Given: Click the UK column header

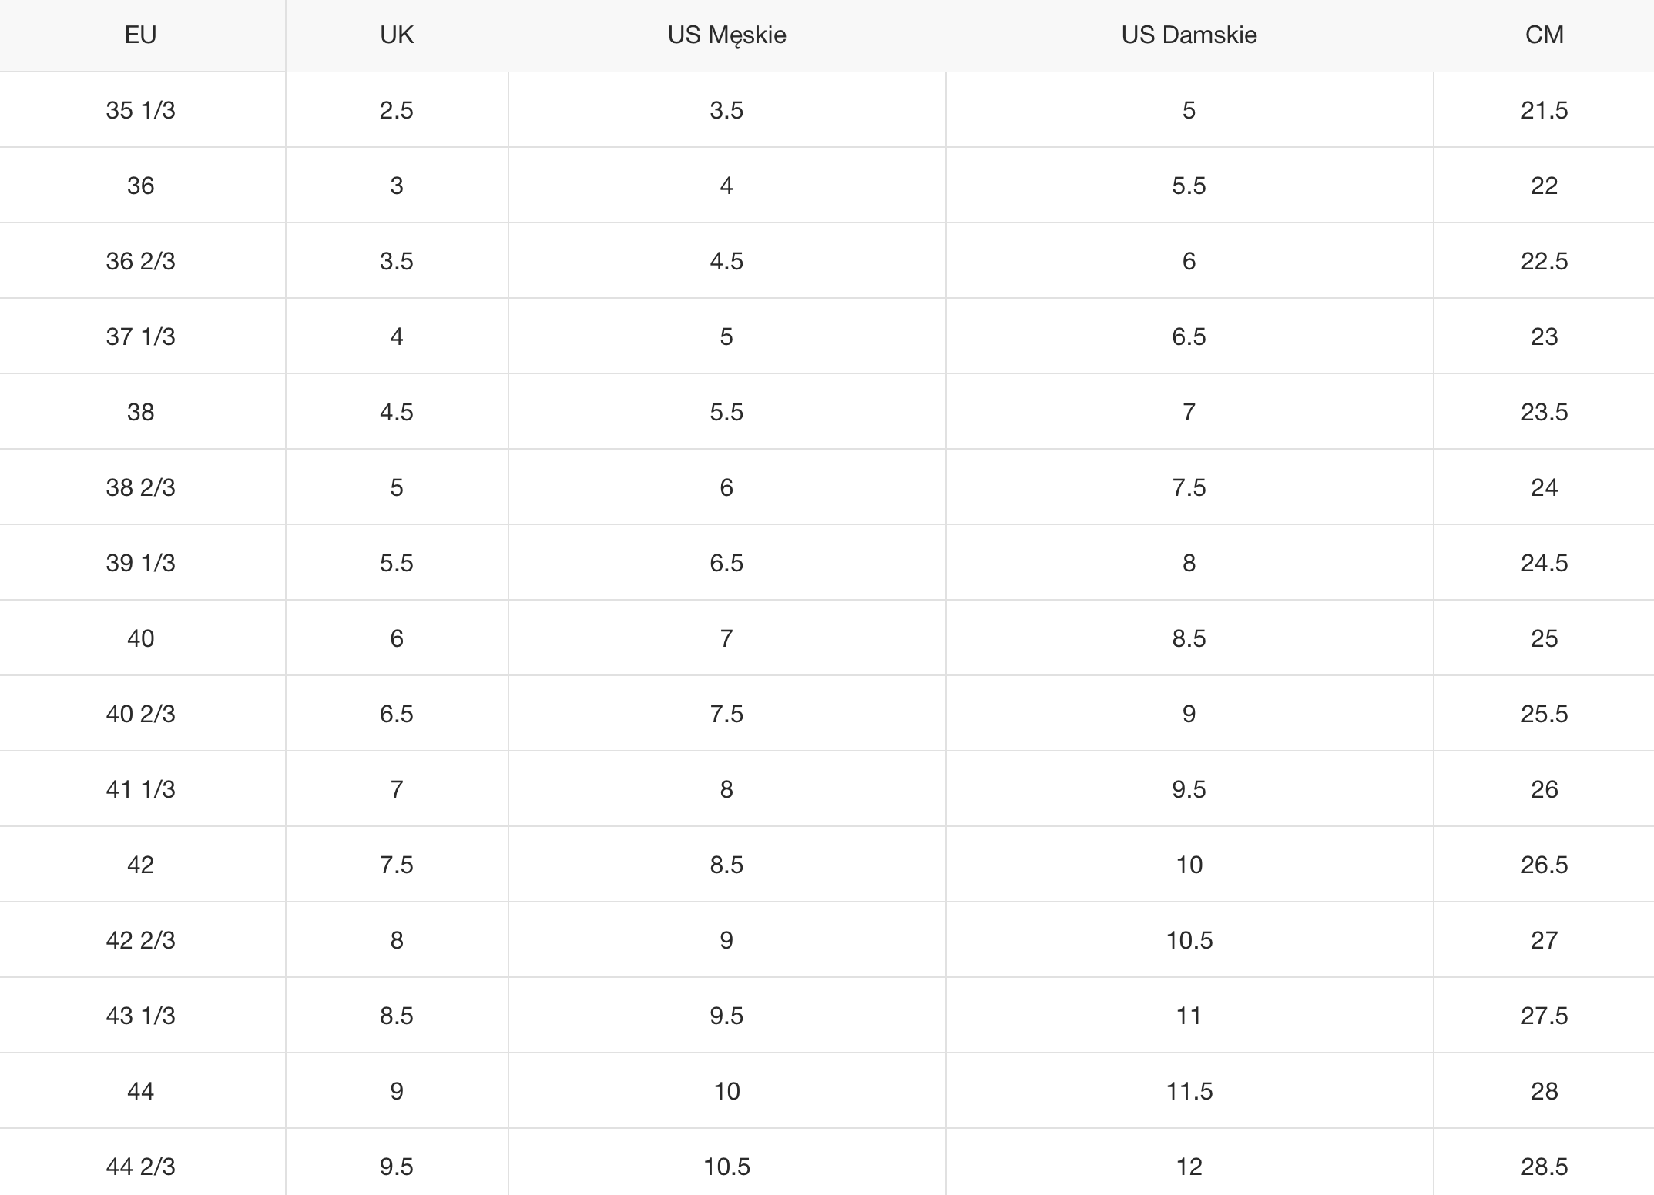Looking at the screenshot, I should tap(397, 35).
